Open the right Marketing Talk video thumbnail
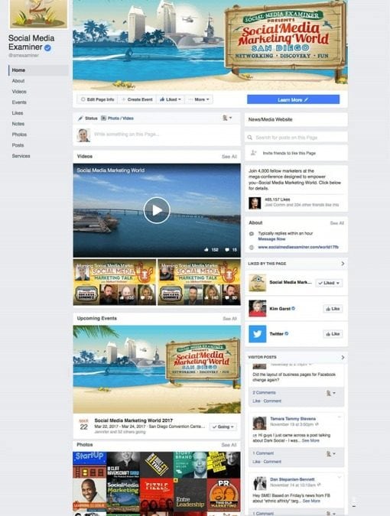Viewport: 390px width, 516px height. 199,282
